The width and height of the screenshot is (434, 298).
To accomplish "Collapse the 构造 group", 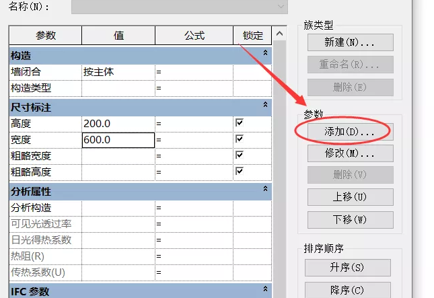I will click(265, 52).
